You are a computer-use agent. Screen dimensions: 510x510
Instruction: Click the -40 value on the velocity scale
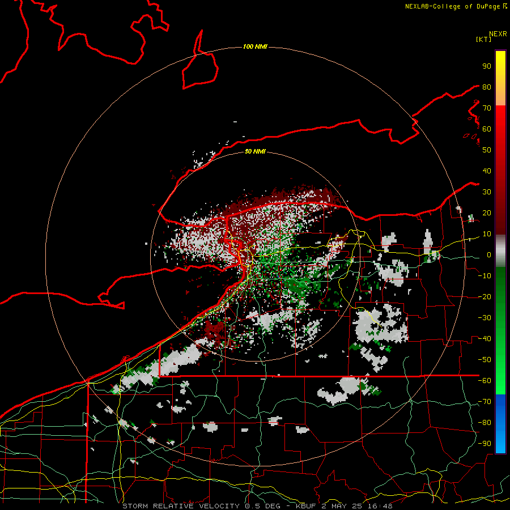click(x=484, y=339)
